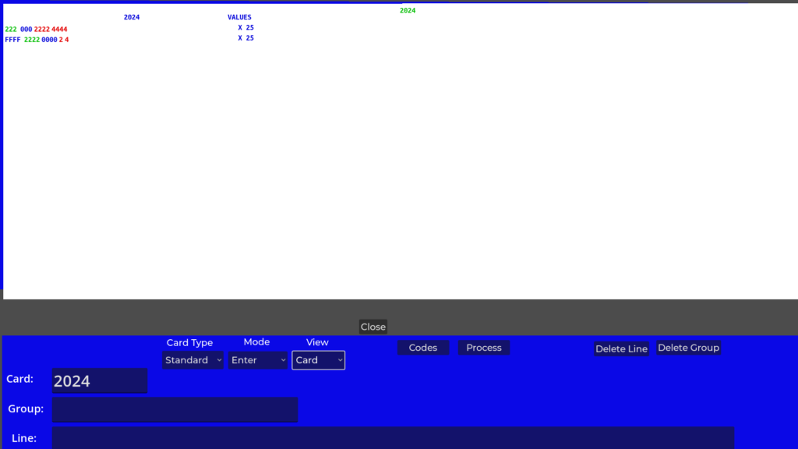Select the green 222 code in first row
The width and height of the screenshot is (798, 449).
[11, 30]
